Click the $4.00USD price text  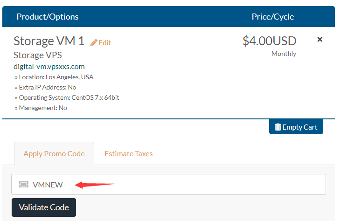(x=270, y=41)
